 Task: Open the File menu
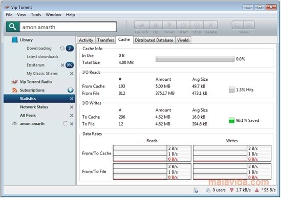tap(9, 15)
